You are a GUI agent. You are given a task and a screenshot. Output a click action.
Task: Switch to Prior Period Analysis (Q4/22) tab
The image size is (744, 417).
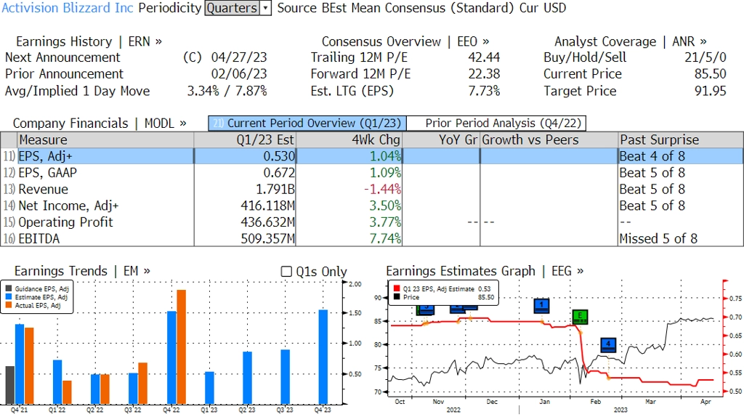(x=497, y=124)
